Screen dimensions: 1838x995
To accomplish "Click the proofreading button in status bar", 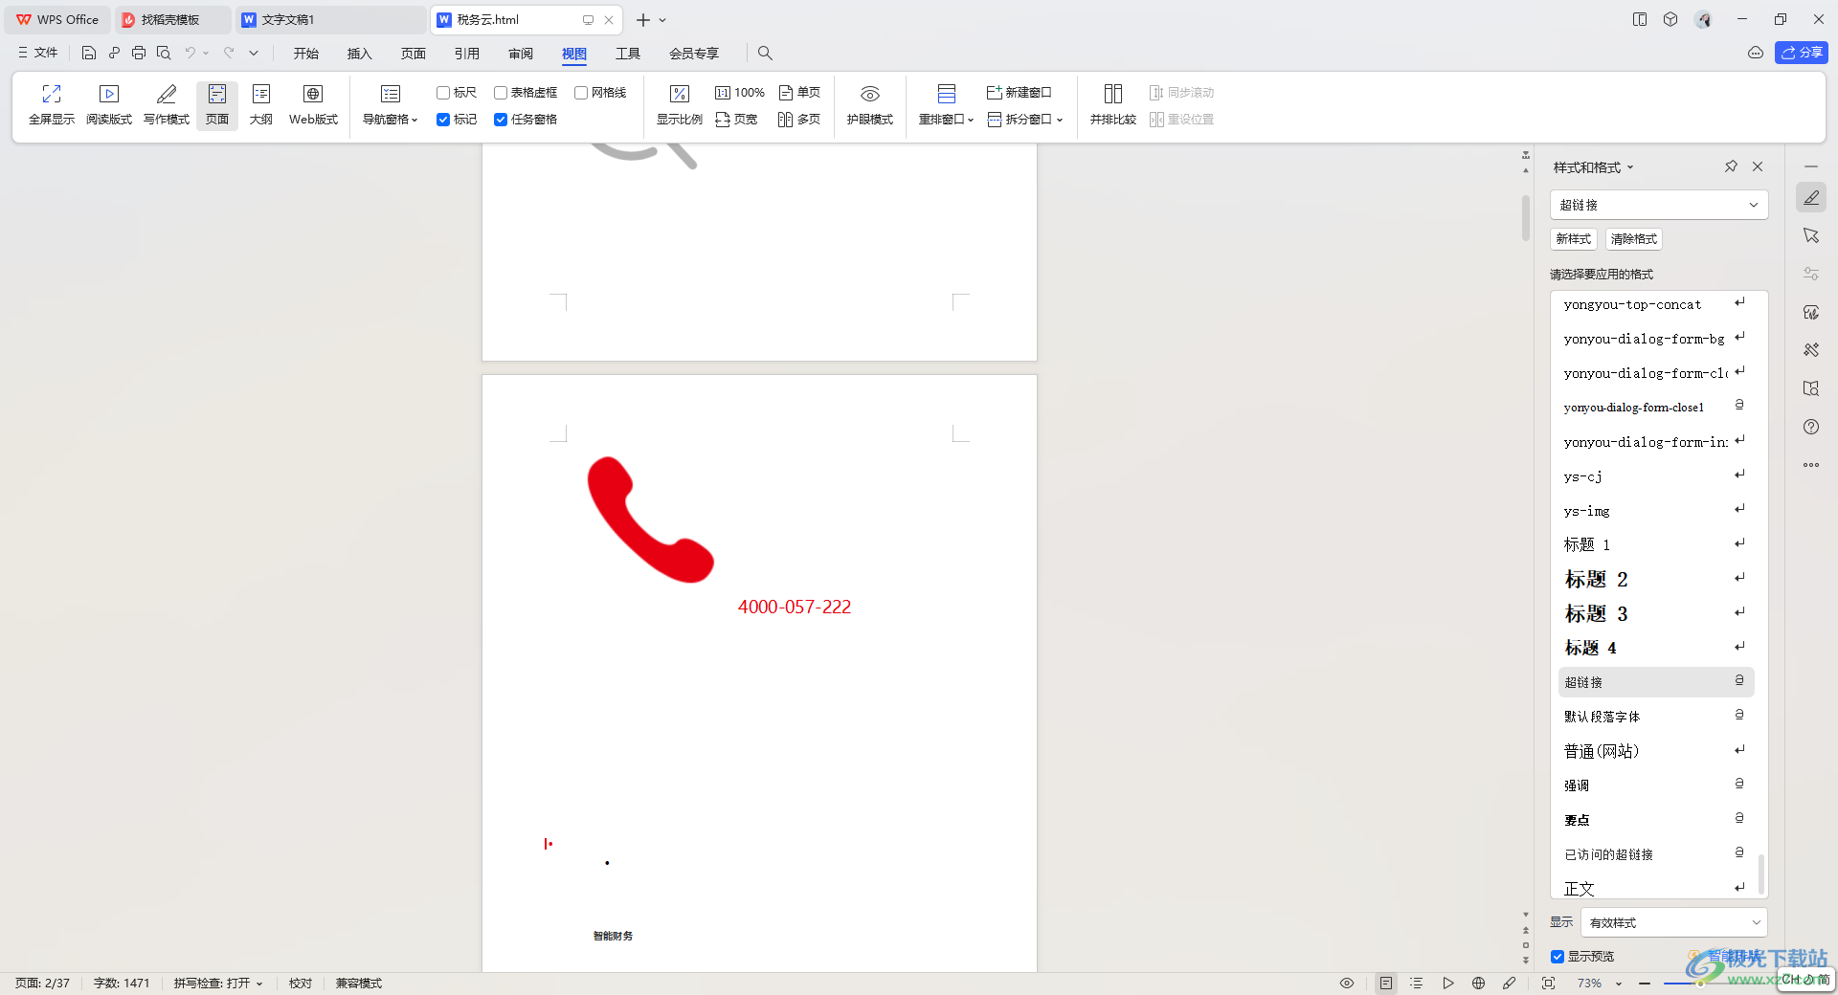I will 301,984.
